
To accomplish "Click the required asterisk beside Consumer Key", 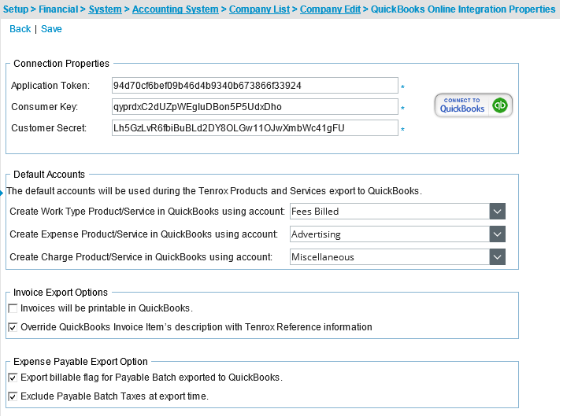I will click(402, 109).
